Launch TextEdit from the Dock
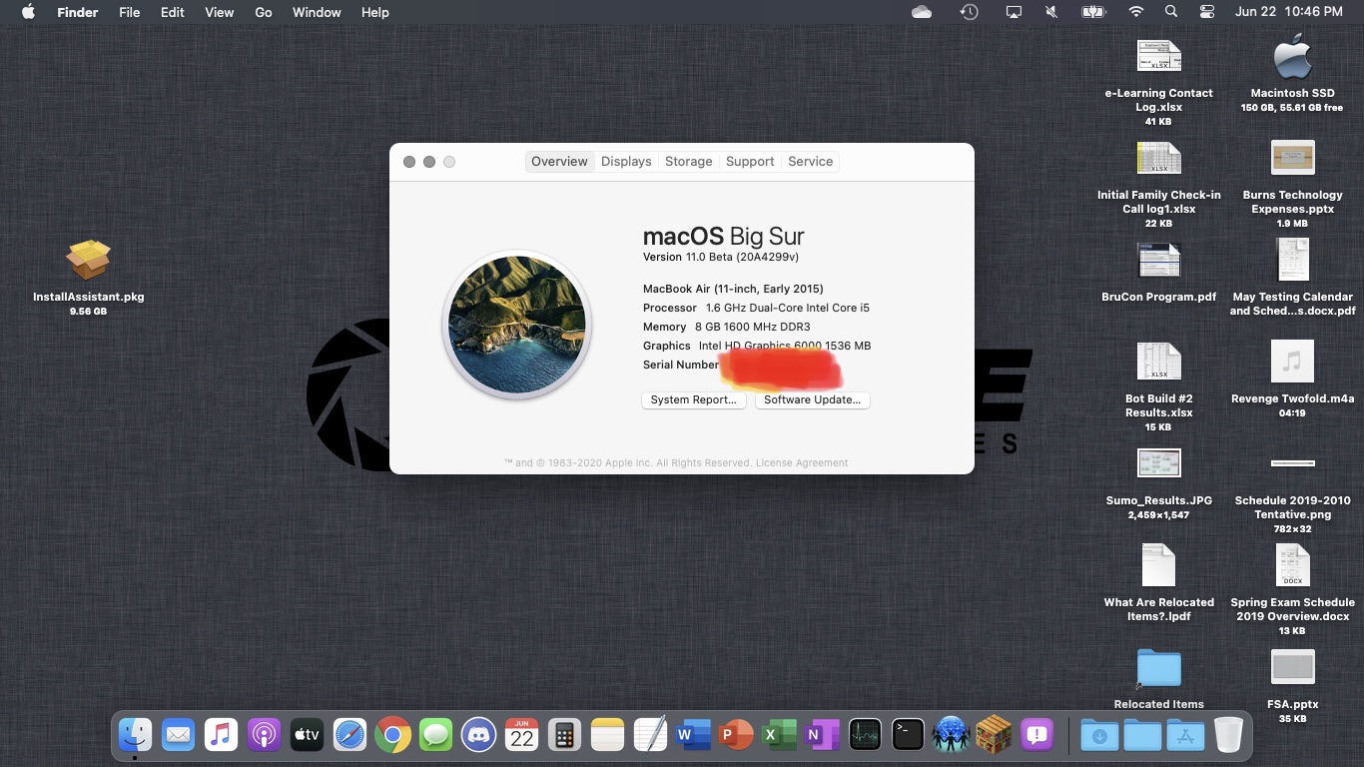The height and width of the screenshot is (767, 1364). pos(650,736)
